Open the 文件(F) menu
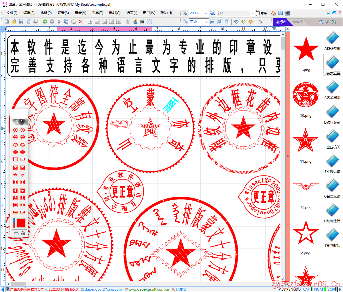The image size is (343, 292). click(x=12, y=13)
